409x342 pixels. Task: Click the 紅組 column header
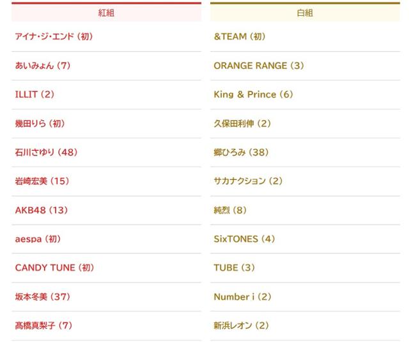click(107, 13)
